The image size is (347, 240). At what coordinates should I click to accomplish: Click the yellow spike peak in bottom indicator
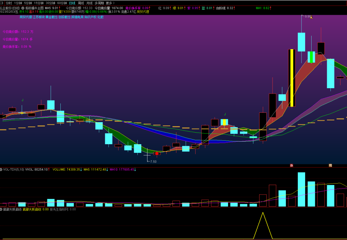coord(263,213)
